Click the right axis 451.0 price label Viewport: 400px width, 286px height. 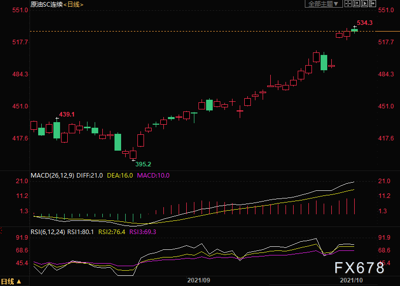[386, 106]
